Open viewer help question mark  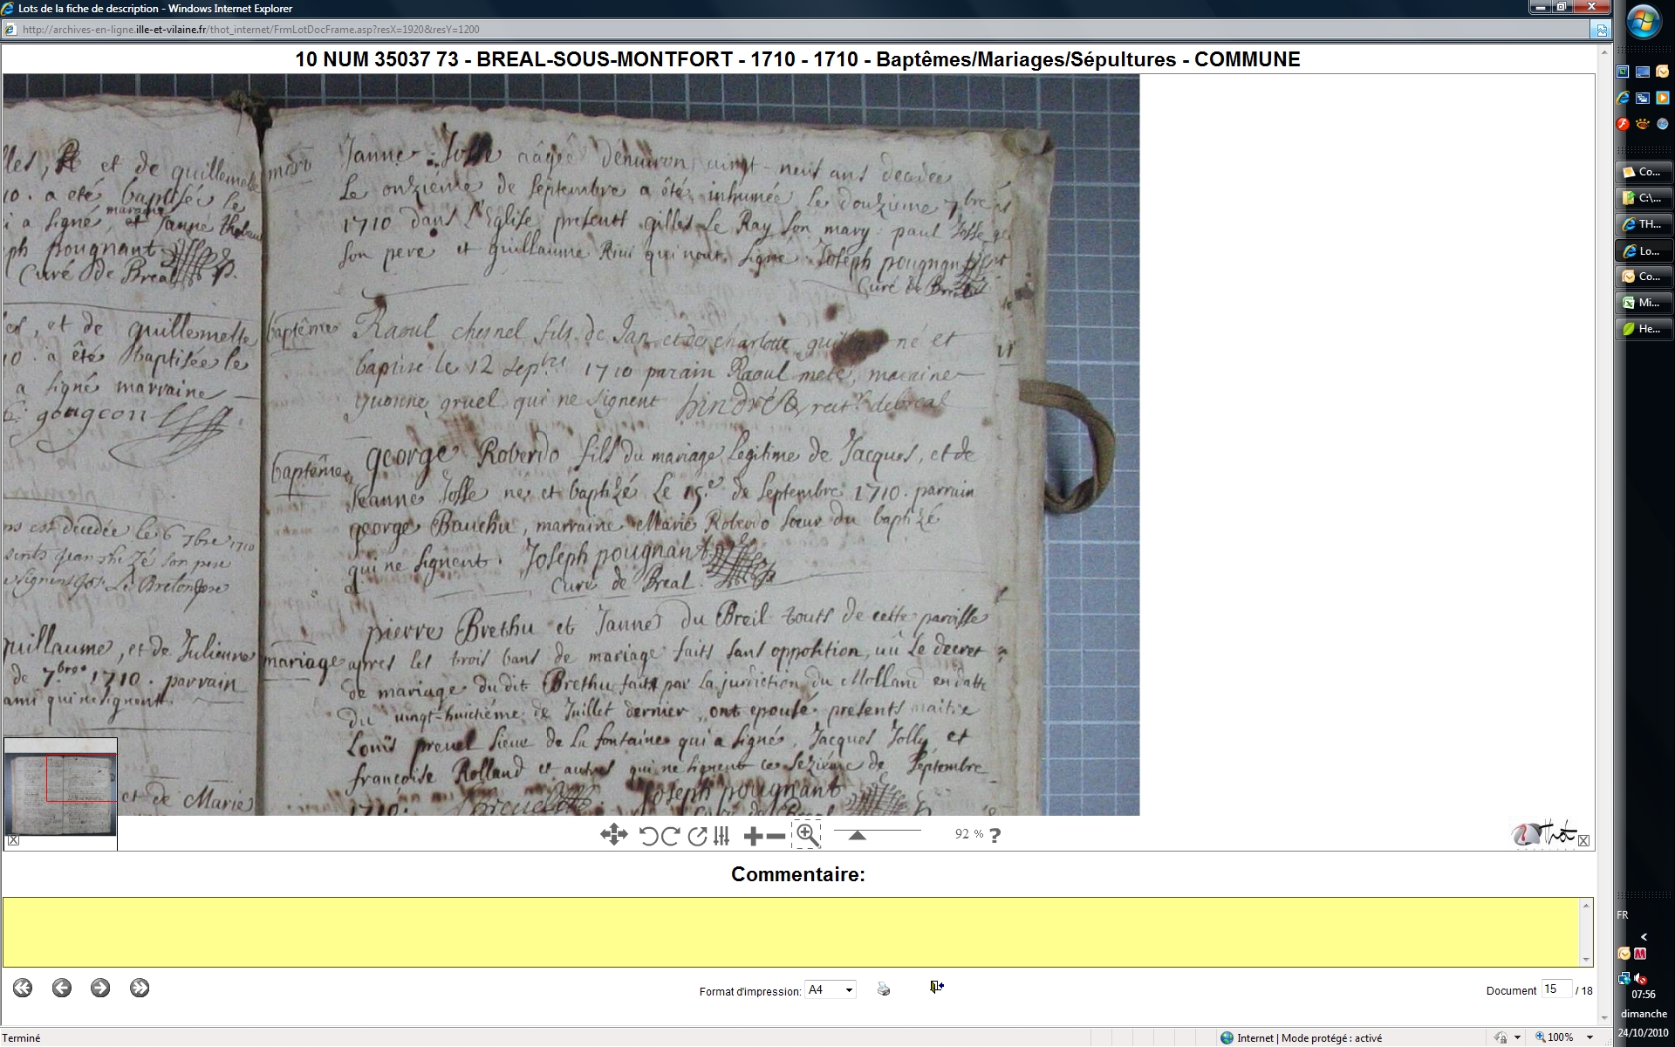995,835
